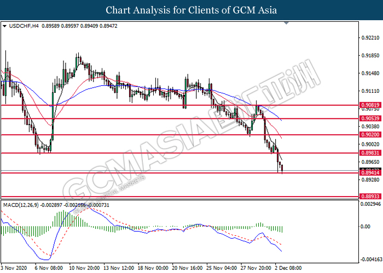This screenshot has width=383, height=273.
Task: Click the 6 Nov 08:00 time label
Action: click(49, 268)
